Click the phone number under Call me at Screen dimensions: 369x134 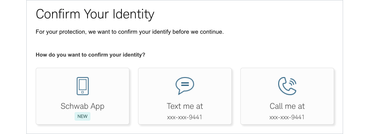(x=287, y=117)
